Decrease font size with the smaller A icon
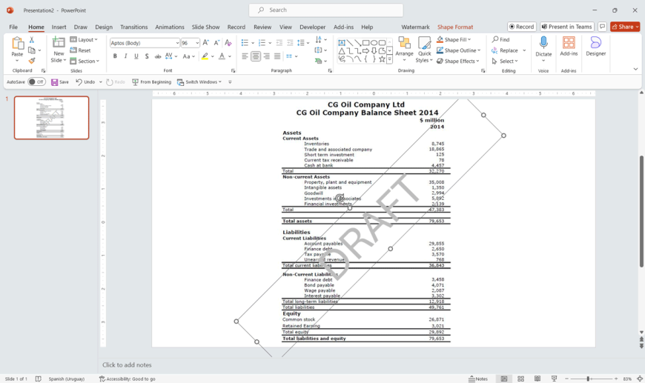This screenshot has width=645, height=383. (x=216, y=43)
